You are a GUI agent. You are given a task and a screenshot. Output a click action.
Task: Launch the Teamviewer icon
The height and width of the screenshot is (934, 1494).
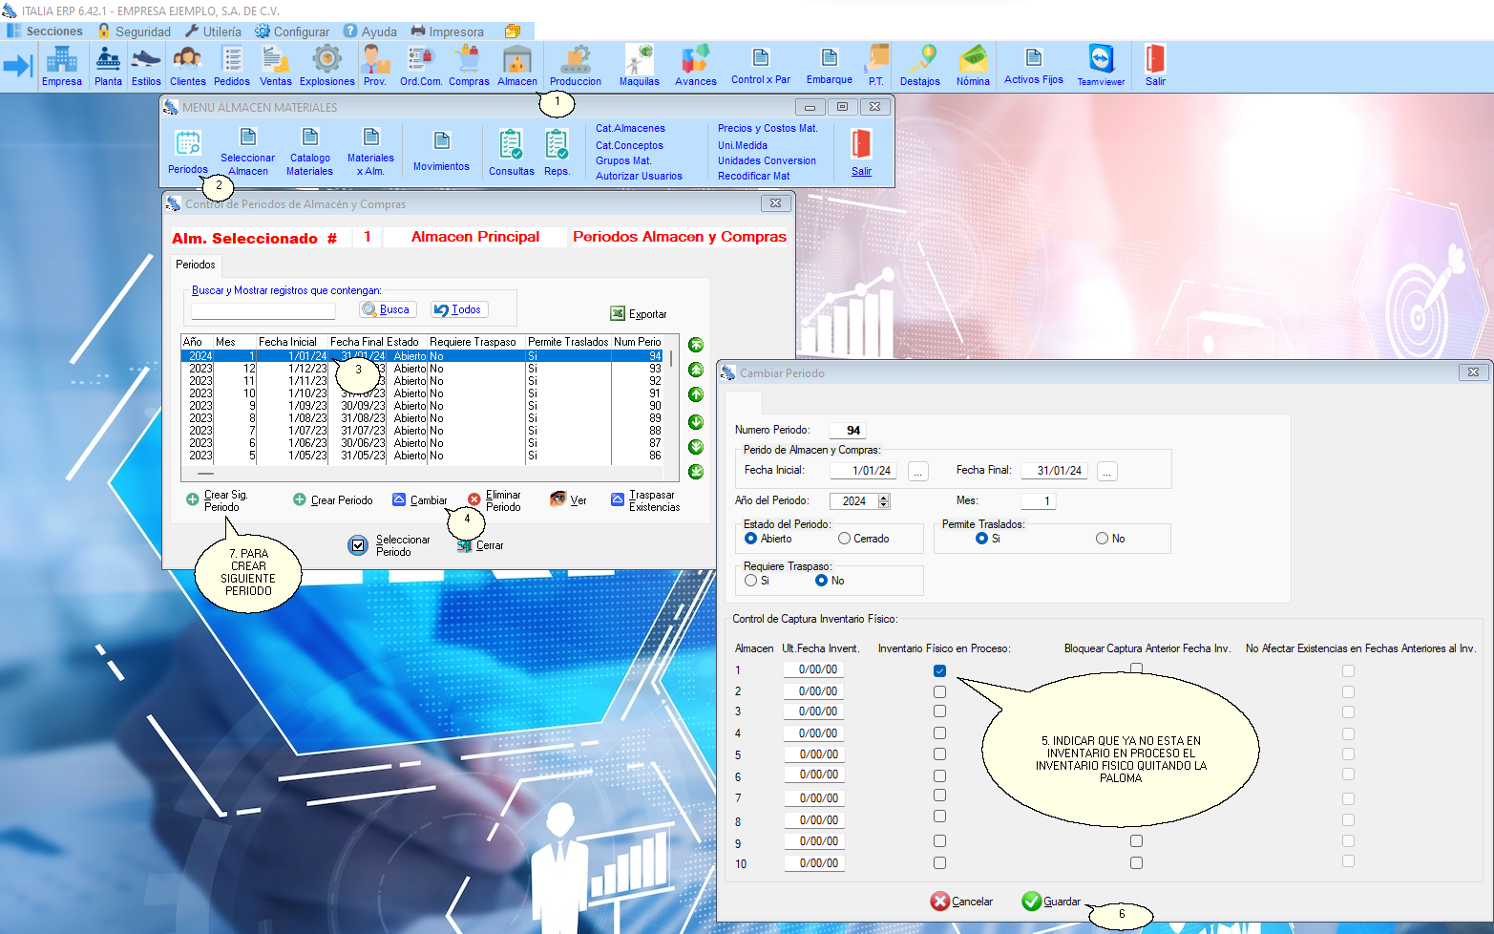(1101, 65)
